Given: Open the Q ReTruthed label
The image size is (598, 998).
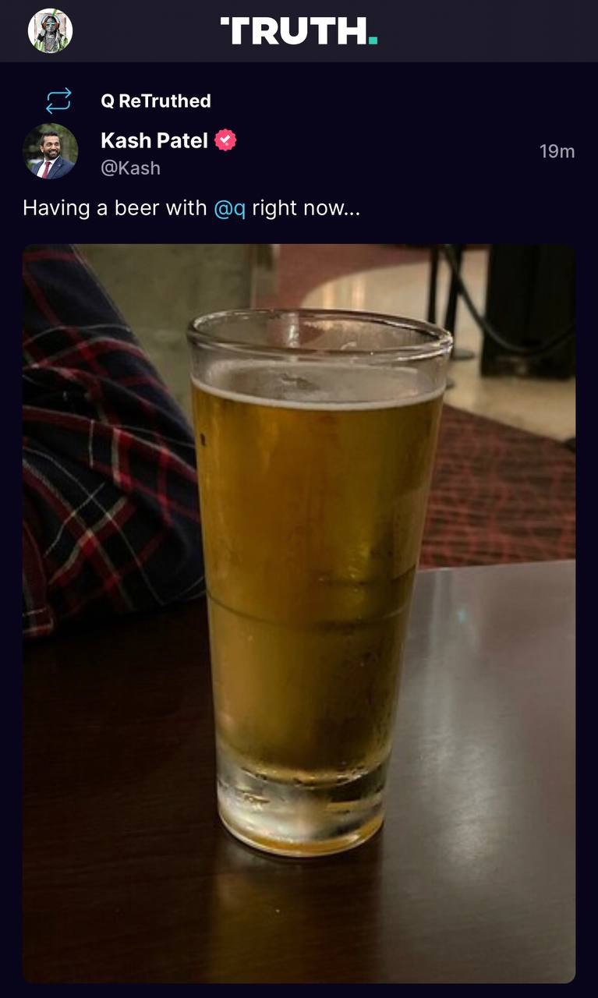Looking at the screenshot, I should point(156,101).
